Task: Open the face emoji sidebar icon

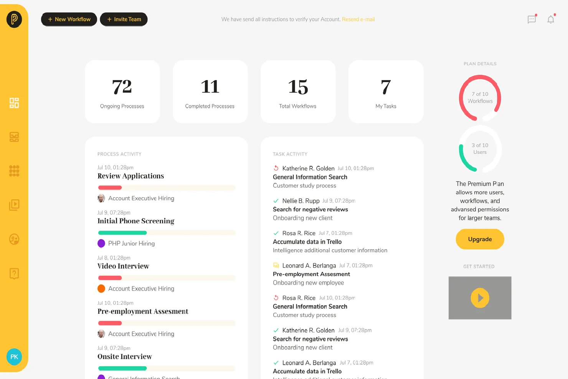Action: pyautogui.click(x=14, y=239)
